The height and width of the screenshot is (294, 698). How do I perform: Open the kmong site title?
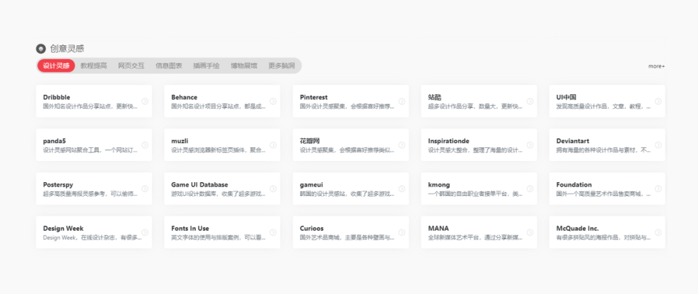(439, 184)
